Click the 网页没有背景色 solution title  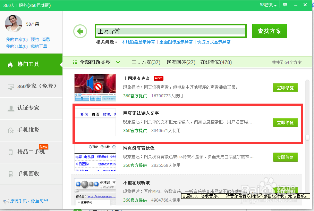tap(139, 148)
